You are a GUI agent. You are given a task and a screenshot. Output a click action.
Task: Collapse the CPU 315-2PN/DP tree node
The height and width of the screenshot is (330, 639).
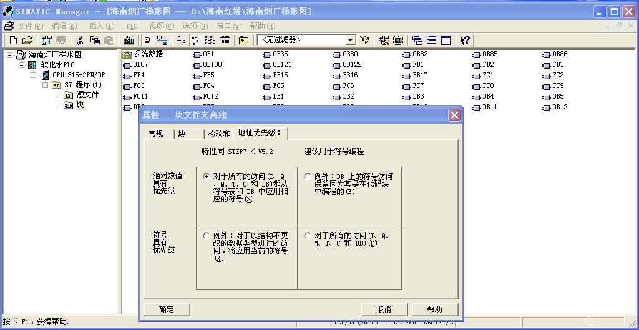34,75
